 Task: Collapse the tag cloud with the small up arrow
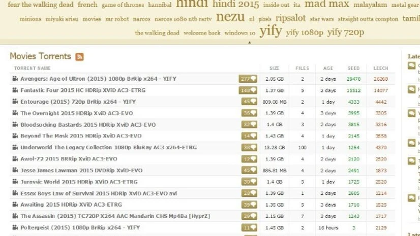[249, 42]
